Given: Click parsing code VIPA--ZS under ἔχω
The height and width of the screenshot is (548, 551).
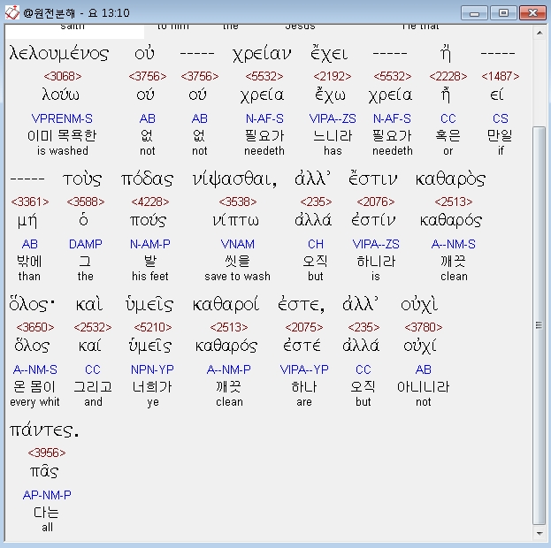Looking at the screenshot, I should click(333, 118).
